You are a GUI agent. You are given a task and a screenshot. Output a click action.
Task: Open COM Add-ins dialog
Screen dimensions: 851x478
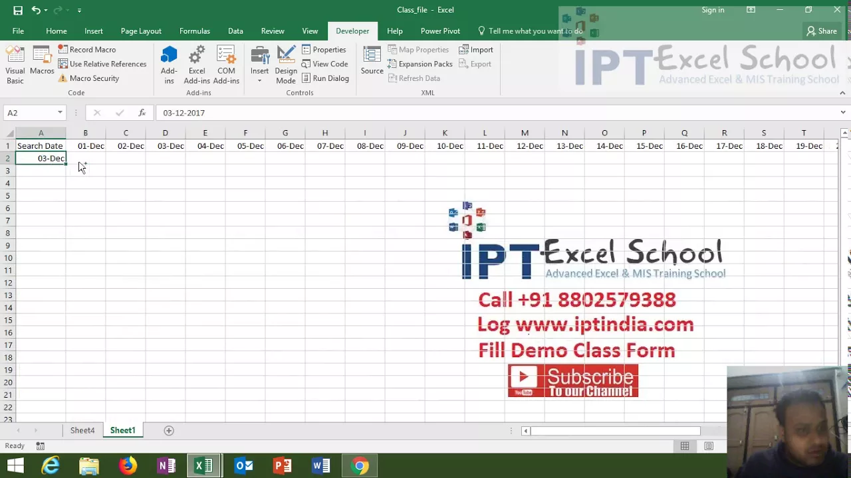click(226, 65)
